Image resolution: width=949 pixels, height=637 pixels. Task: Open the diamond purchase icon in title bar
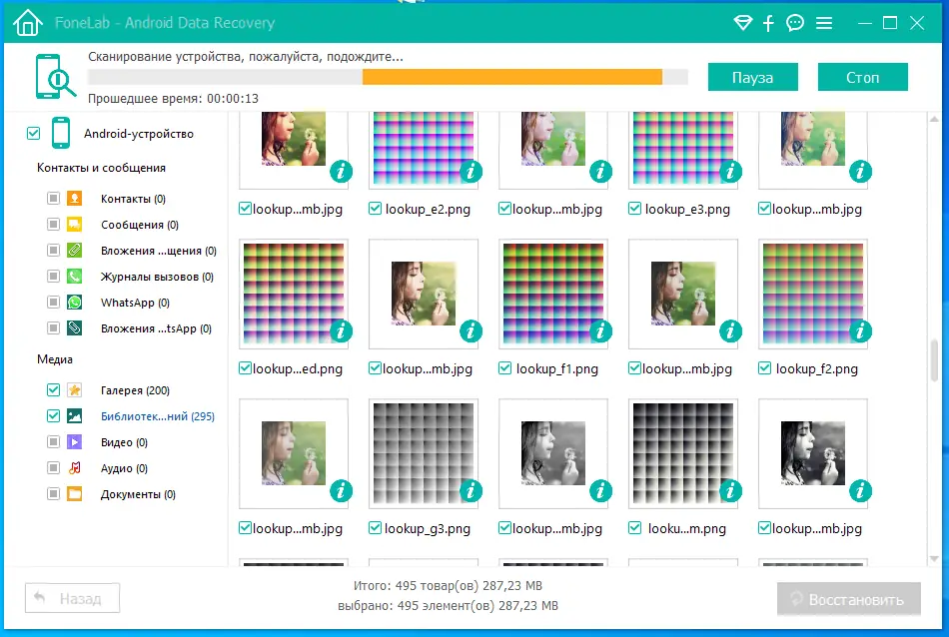pos(742,23)
